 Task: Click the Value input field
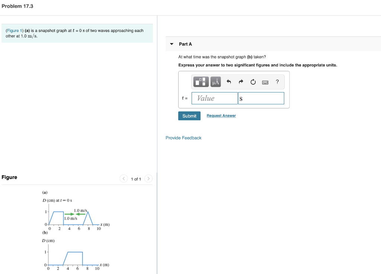click(214, 98)
